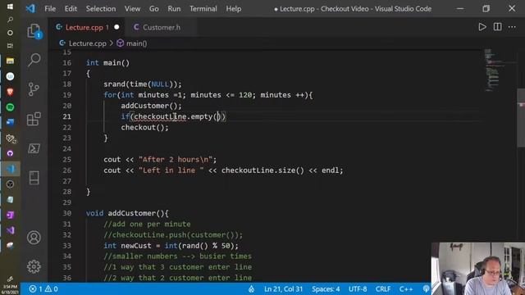Click int newCust declaration line 33
Image resolution: width=525 pixels, height=295 pixels.
pyautogui.click(x=171, y=246)
